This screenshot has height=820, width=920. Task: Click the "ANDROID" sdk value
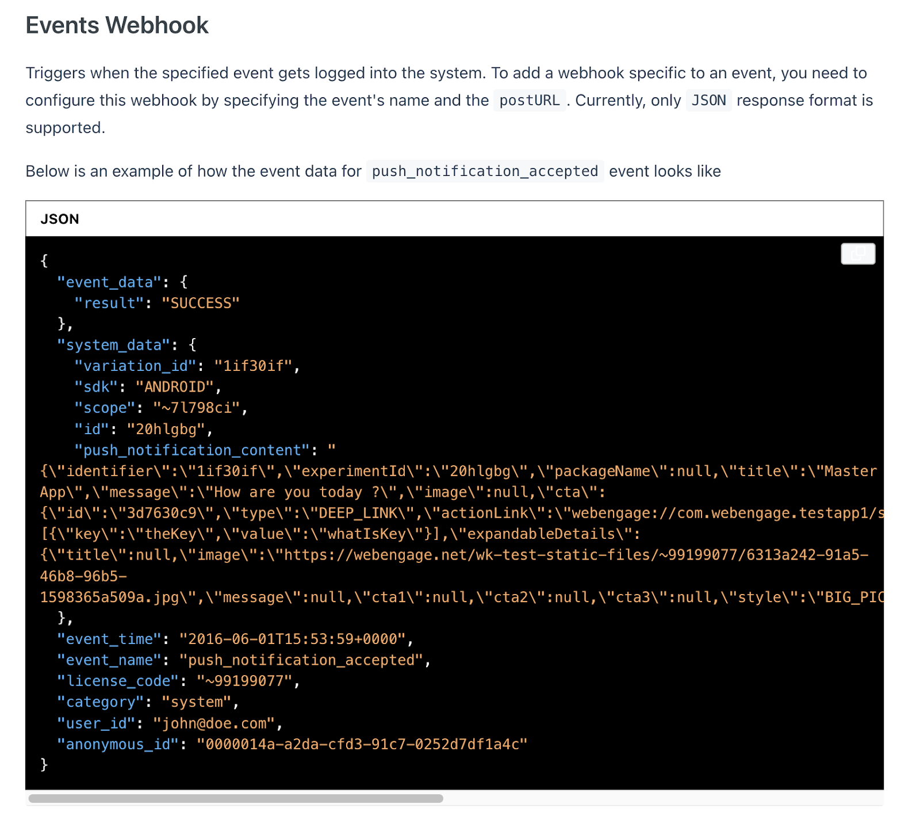[x=174, y=387]
